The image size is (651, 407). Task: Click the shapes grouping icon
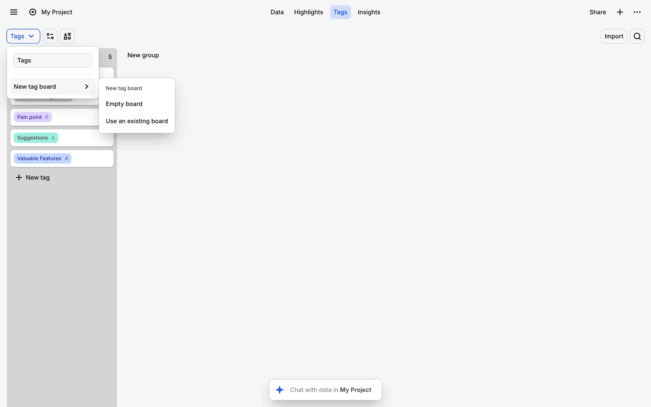67,36
